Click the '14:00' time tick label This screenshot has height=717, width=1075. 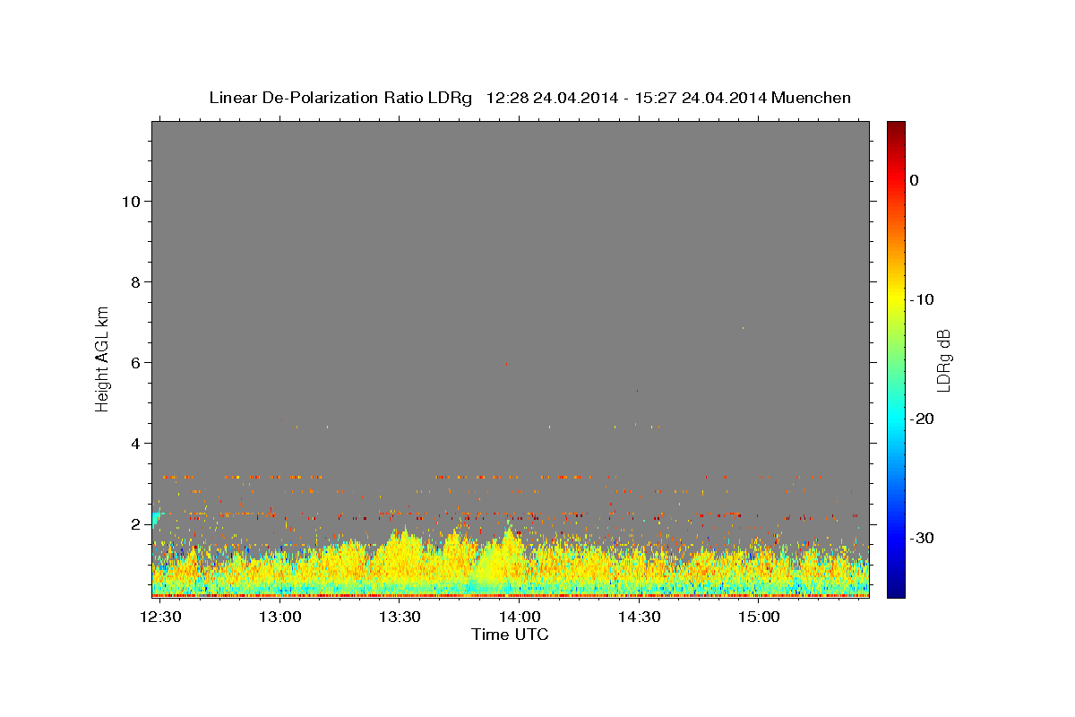(520, 618)
